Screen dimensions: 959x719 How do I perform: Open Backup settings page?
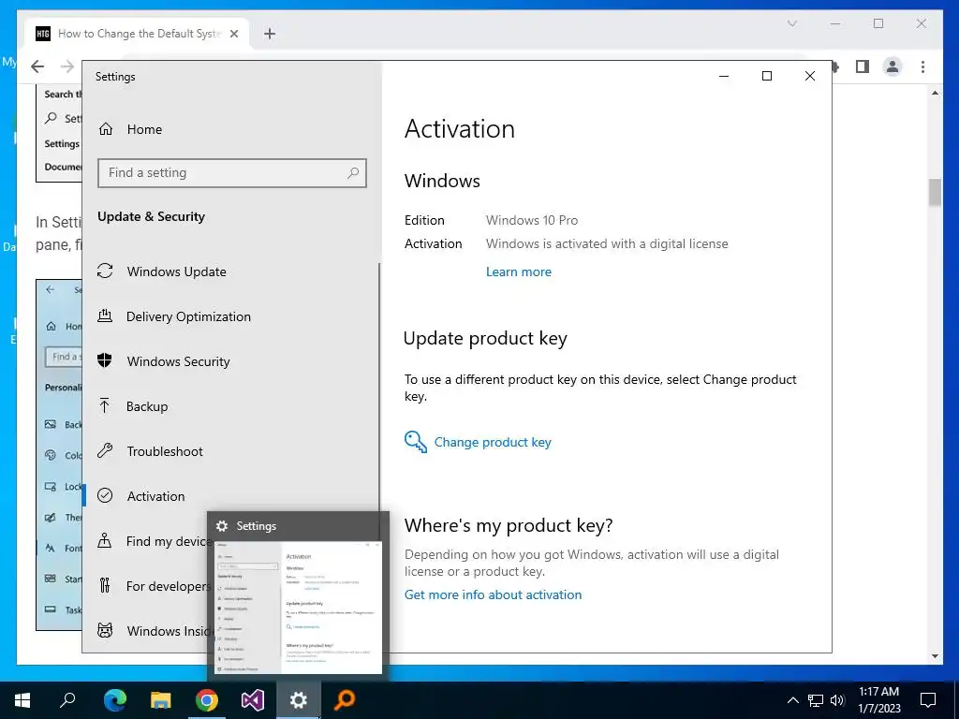click(x=147, y=406)
